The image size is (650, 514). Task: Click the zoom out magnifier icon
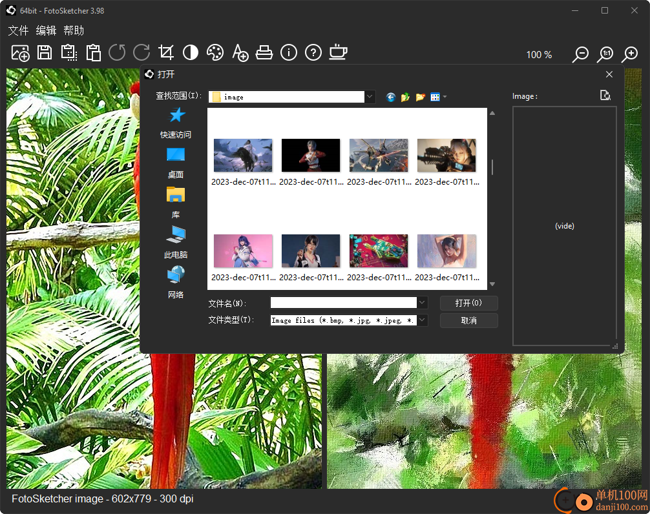click(580, 54)
